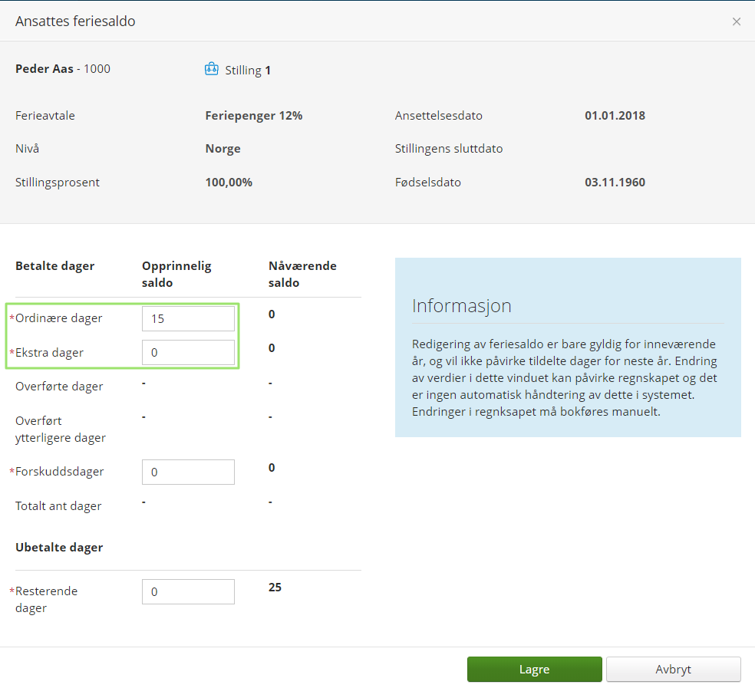Click the Informasjon heading
The width and height of the screenshot is (755, 688).
(461, 305)
